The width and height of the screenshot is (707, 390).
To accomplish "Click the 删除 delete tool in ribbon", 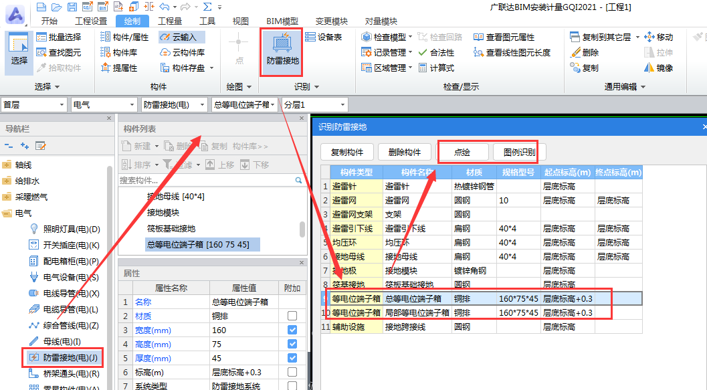I will 585,52.
